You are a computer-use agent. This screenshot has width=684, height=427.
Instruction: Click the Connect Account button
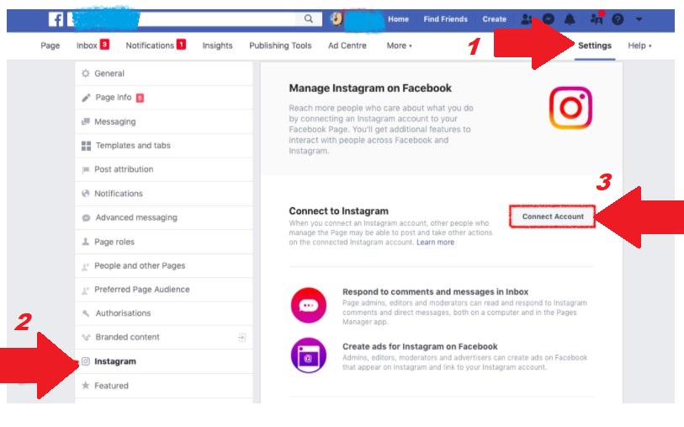[x=552, y=216]
